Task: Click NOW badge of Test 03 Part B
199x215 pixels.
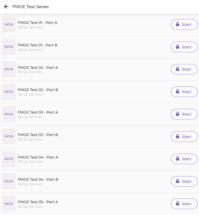Action: (x=9, y=137)
